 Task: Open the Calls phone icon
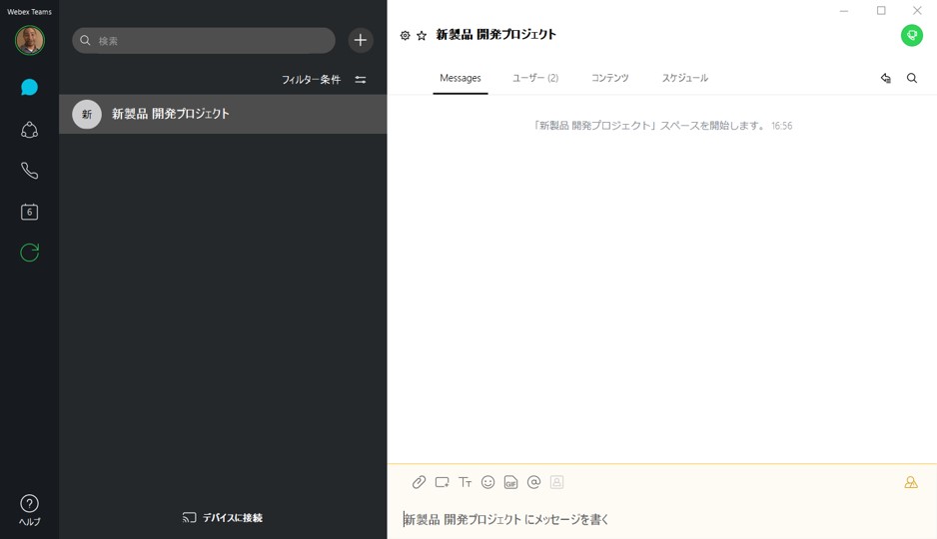pyautogui.click(x=29, y=171)
